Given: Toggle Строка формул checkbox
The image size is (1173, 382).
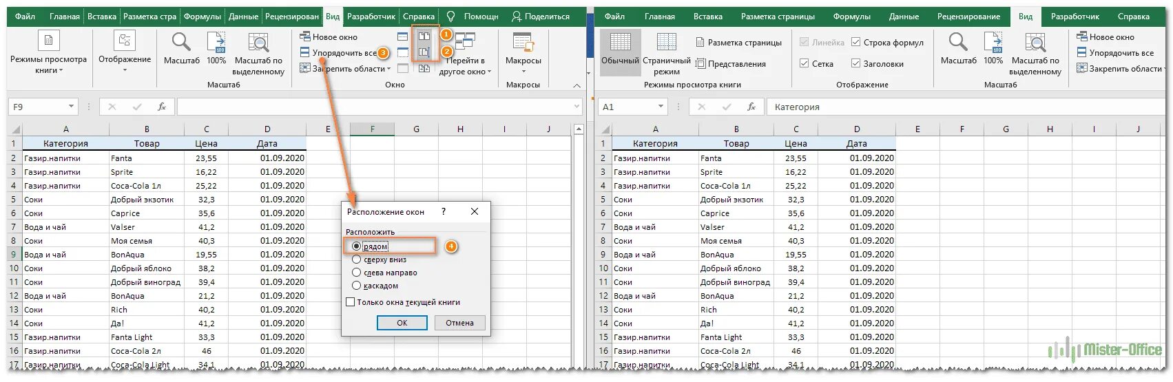Looking at the screenshot, I should coord(855,42).
